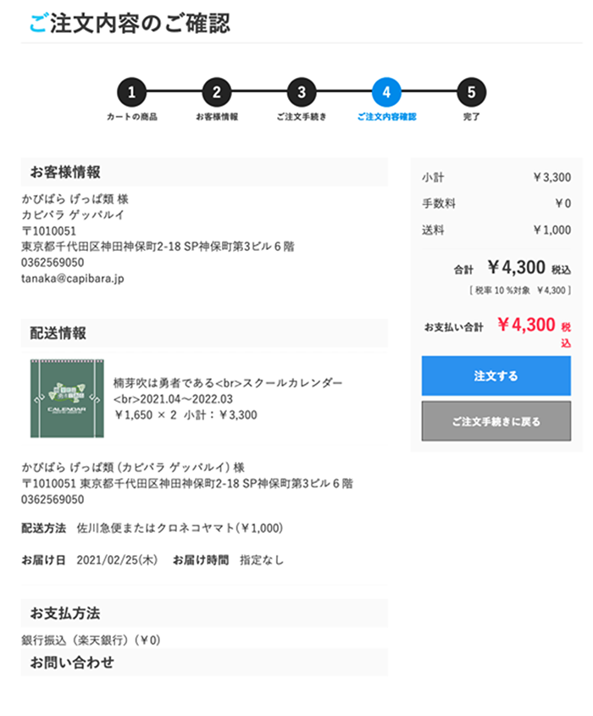The width and height of the screenshot is (593, 716).
Task: Select the ご注文内容確認 step label
Action: pyautogui.click(x=386, y=117)
